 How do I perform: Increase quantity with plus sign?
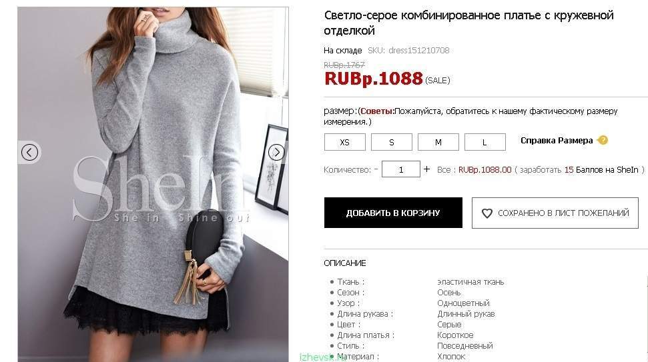click(x=426, y=169)
